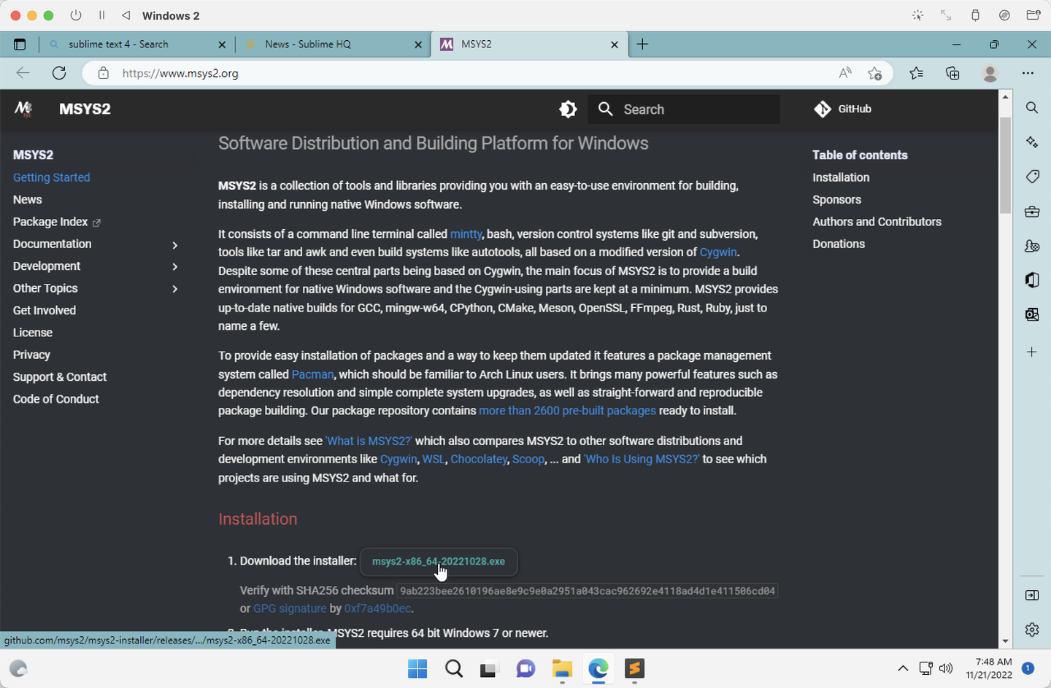Expand the Documentation section

point(175,246)
